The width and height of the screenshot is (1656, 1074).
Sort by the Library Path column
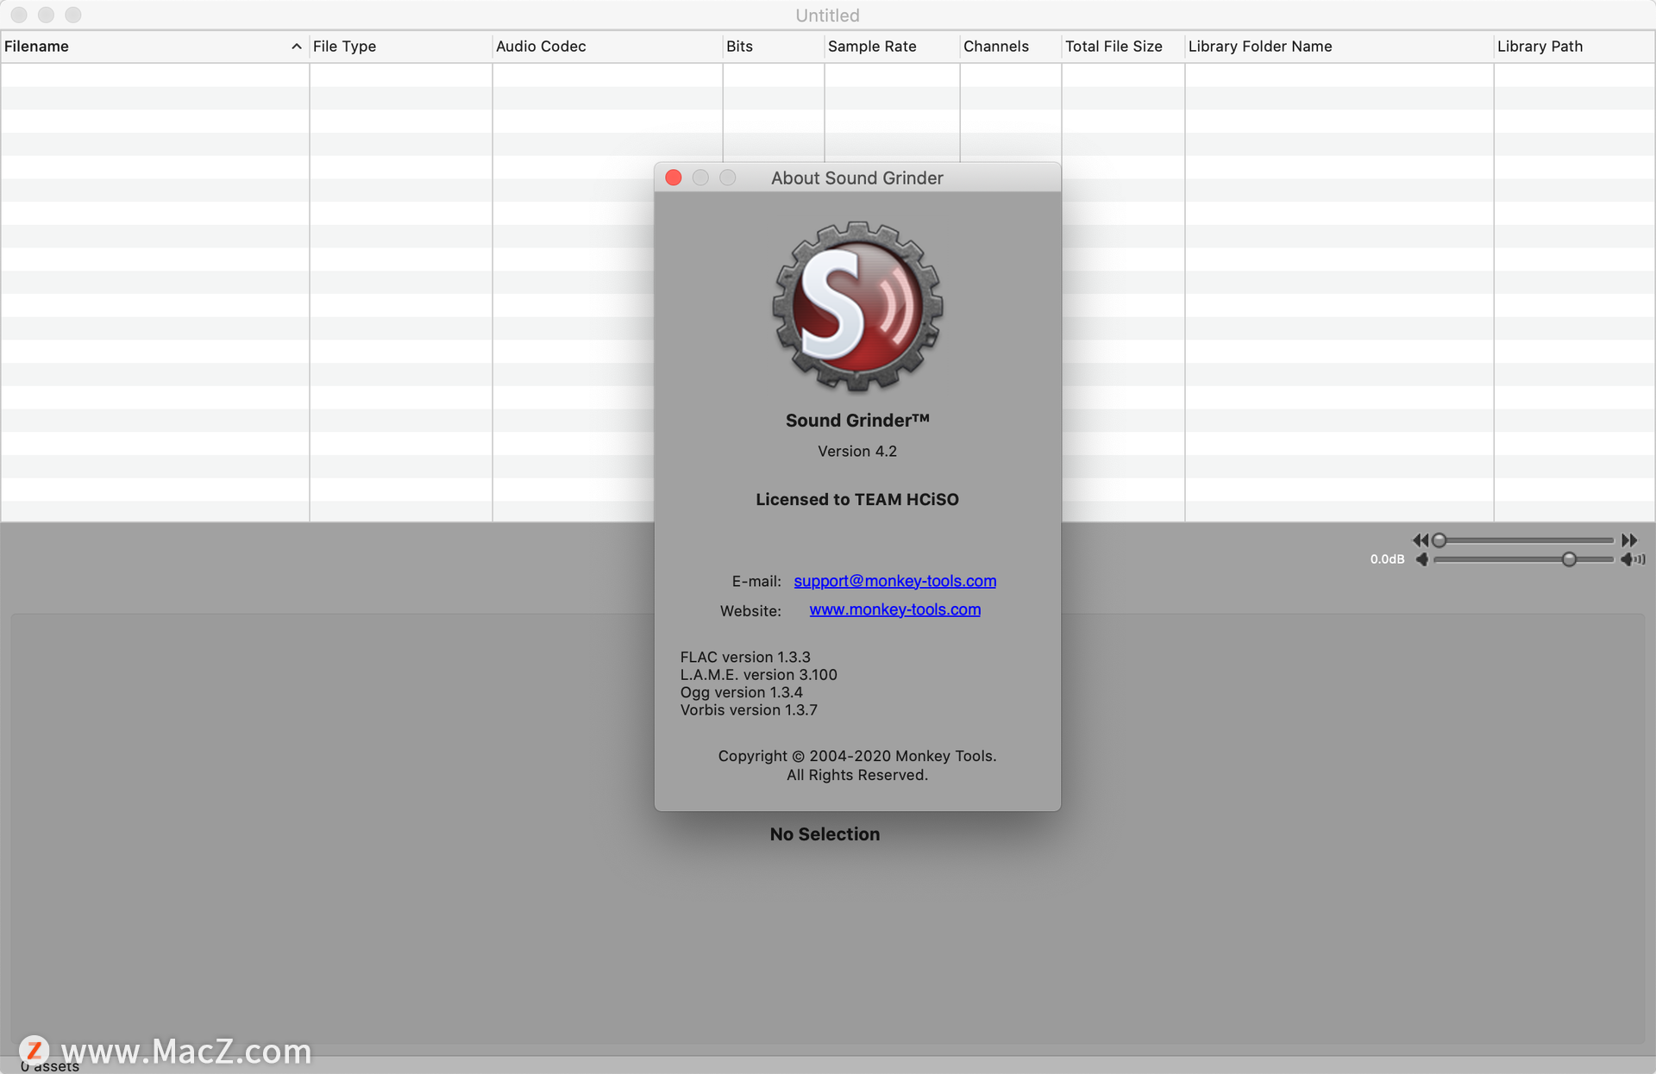[x=1574, y=47]
